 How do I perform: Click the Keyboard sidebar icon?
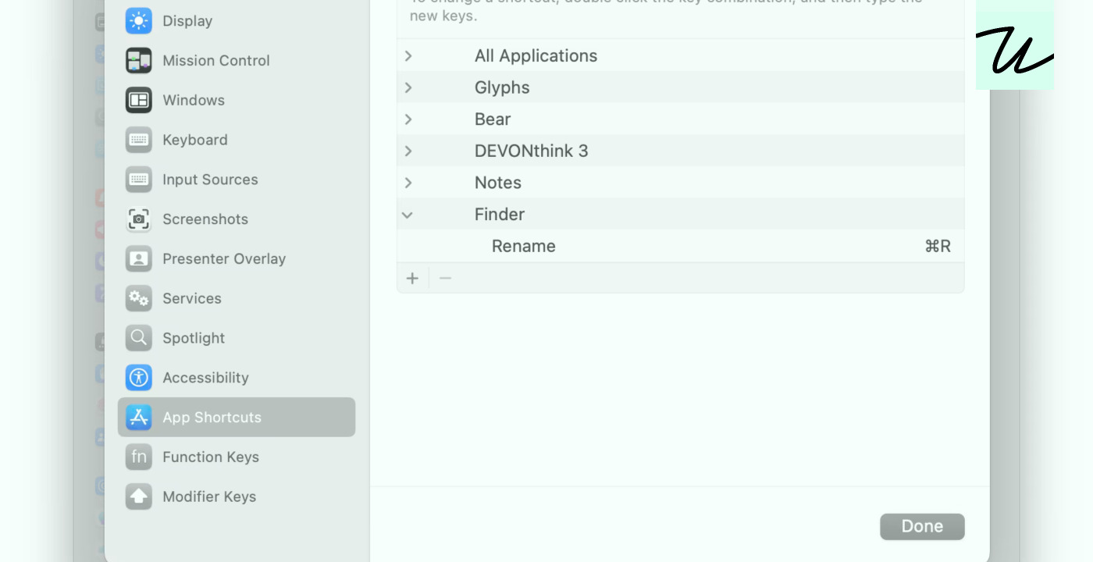click(x=139, y=140)
